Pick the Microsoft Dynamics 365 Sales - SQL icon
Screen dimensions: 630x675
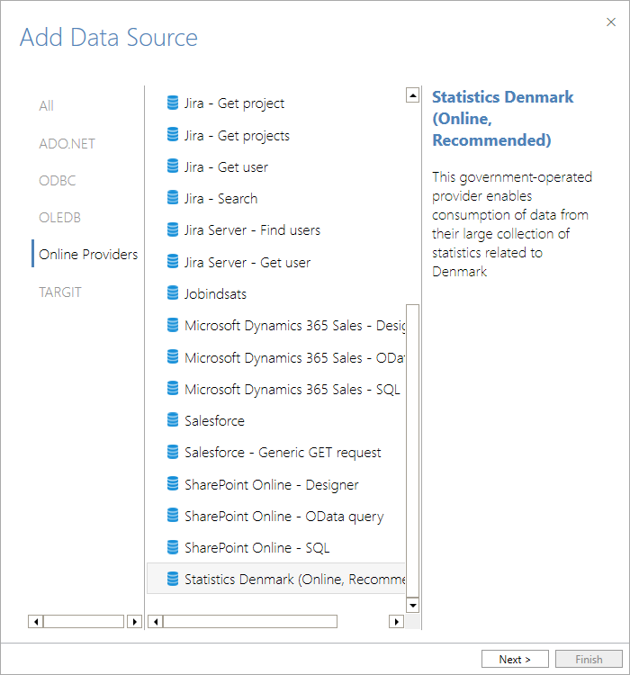tap(172, 389)
